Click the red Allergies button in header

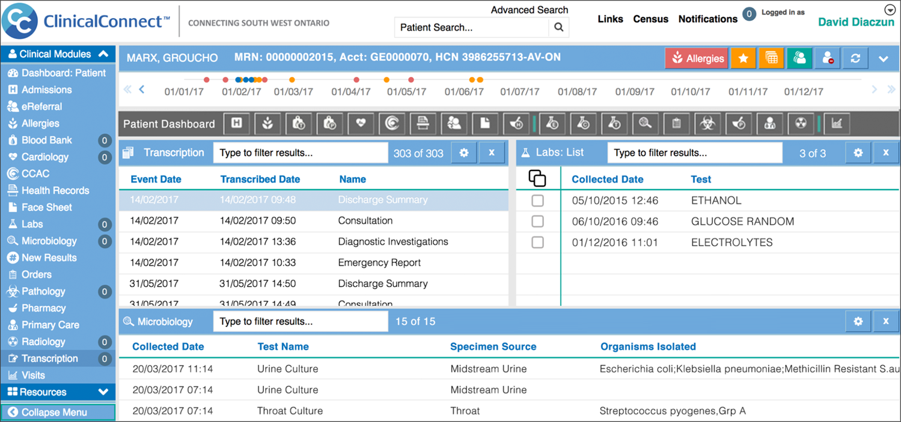[x=697, y=58]
